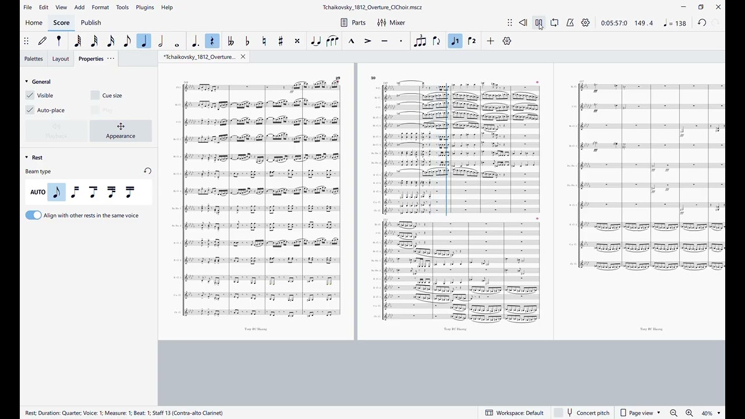745x419 pixels.
Task: Add staccato articulation
Action: [401, 41]
